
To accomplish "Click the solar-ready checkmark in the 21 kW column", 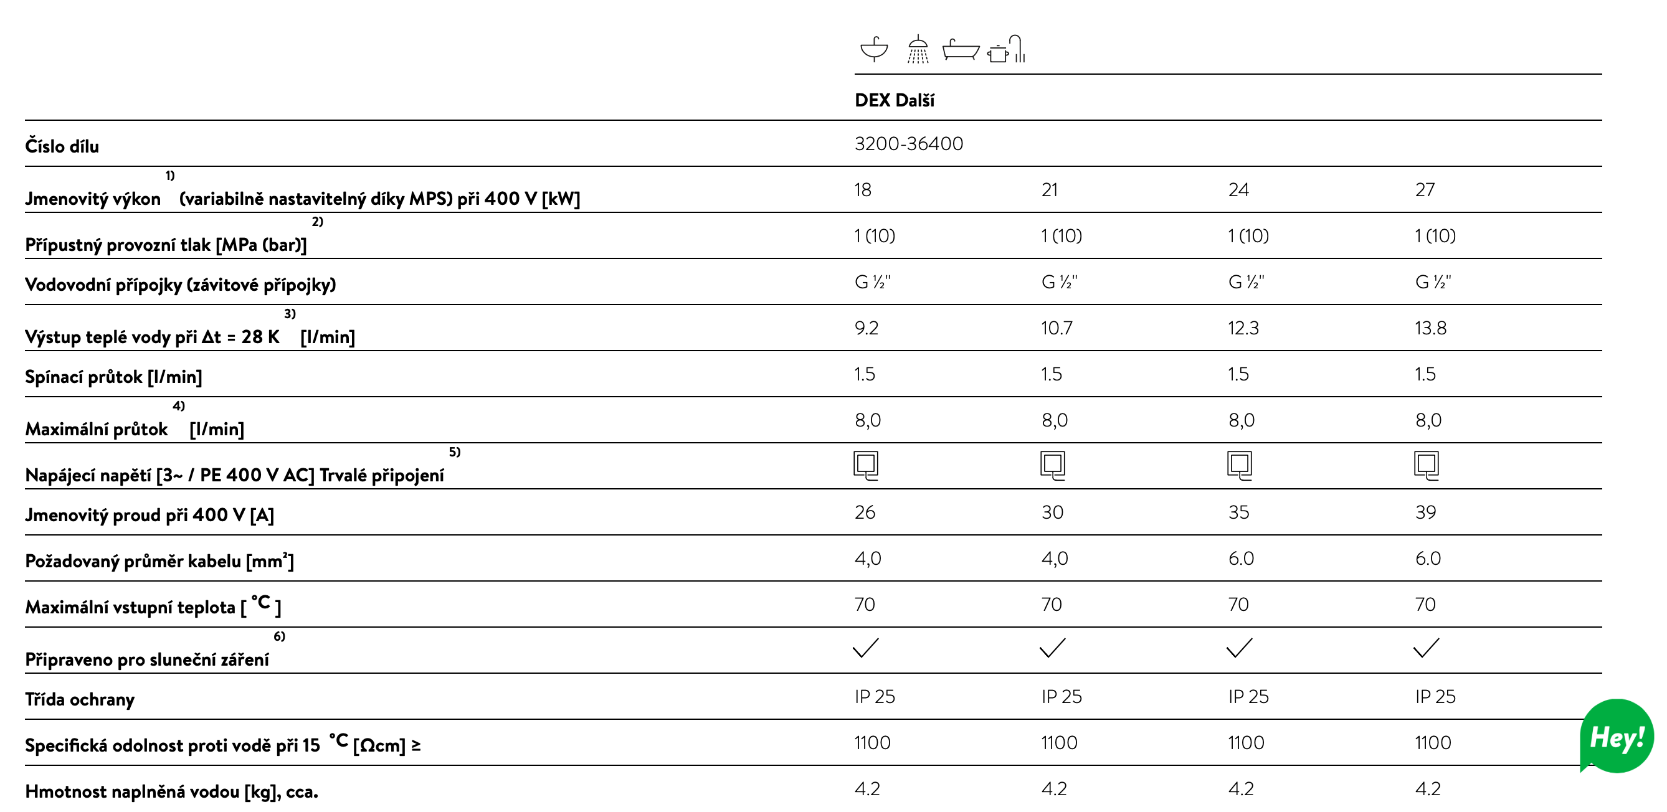I will 1052,648.
